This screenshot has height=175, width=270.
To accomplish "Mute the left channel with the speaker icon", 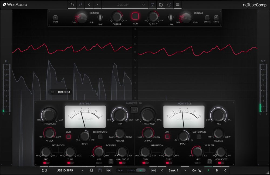I will [55, 17].
